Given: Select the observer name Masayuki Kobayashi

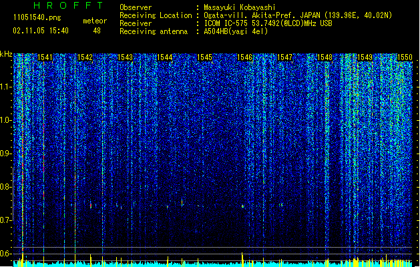Looking at the screenshot, I should coord(240,7).
